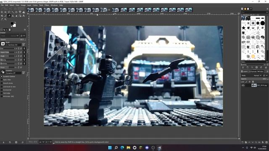Select the Paths tool
The height and width of the screenshot is (151, 269).
20,16
